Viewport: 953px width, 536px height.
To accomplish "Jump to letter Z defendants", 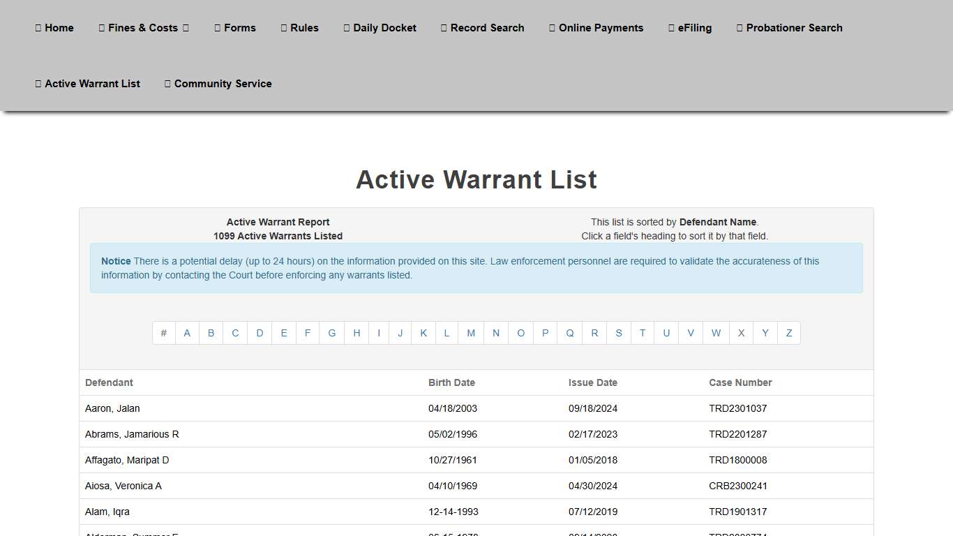I will click(789, 333).
